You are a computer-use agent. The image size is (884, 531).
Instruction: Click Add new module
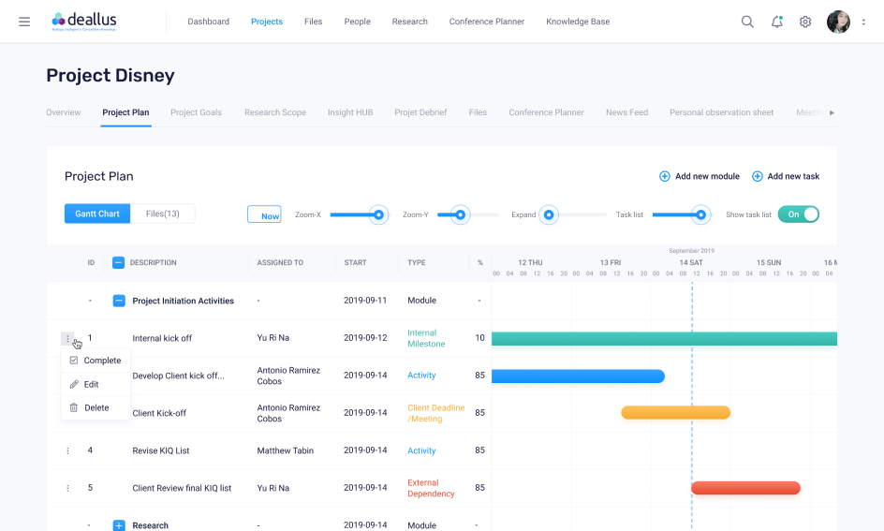699,176
